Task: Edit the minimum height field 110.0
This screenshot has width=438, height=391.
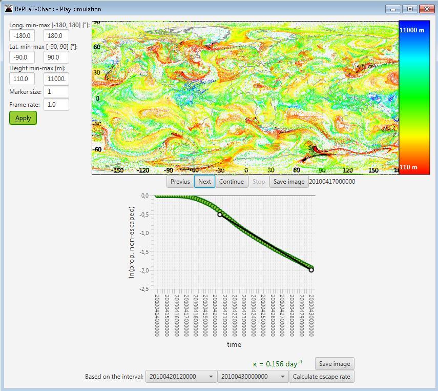Action: pyautogui.click(x=22, y=79)
